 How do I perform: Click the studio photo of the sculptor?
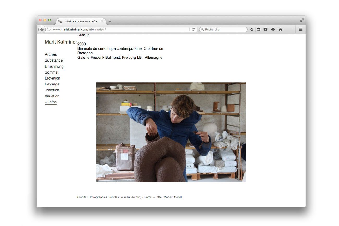[x=171, y=132]
